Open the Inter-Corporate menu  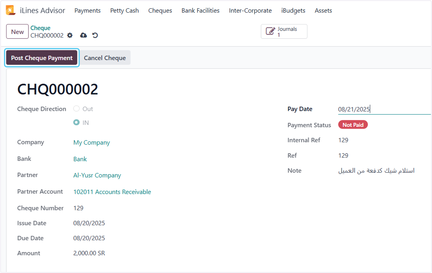(251, 10)
